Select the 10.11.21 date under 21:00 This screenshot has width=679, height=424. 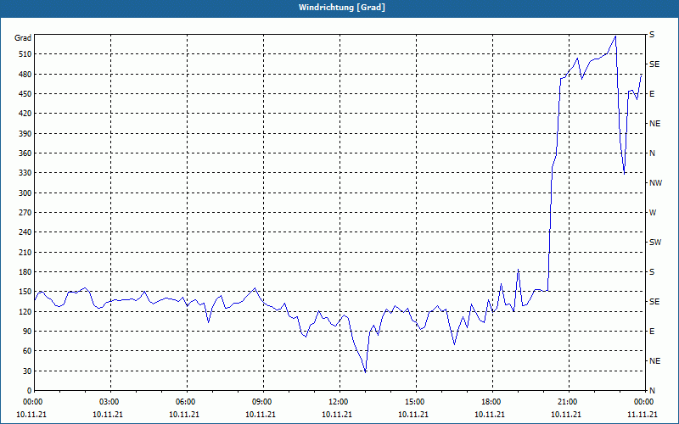pos(566,415)
